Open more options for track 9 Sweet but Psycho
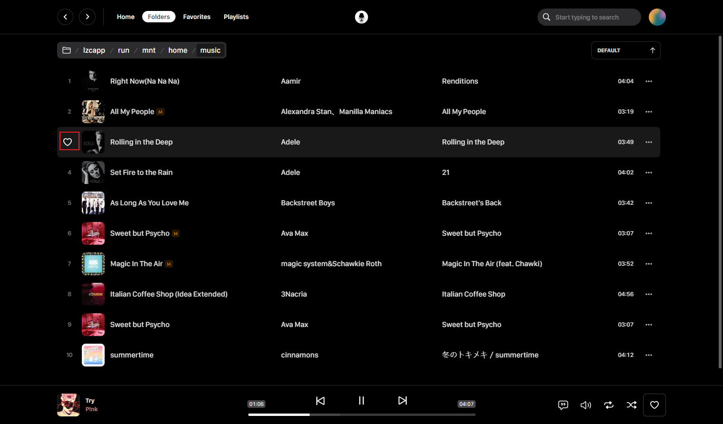This screenshot has height=424, width=723. tap(649, 325)
